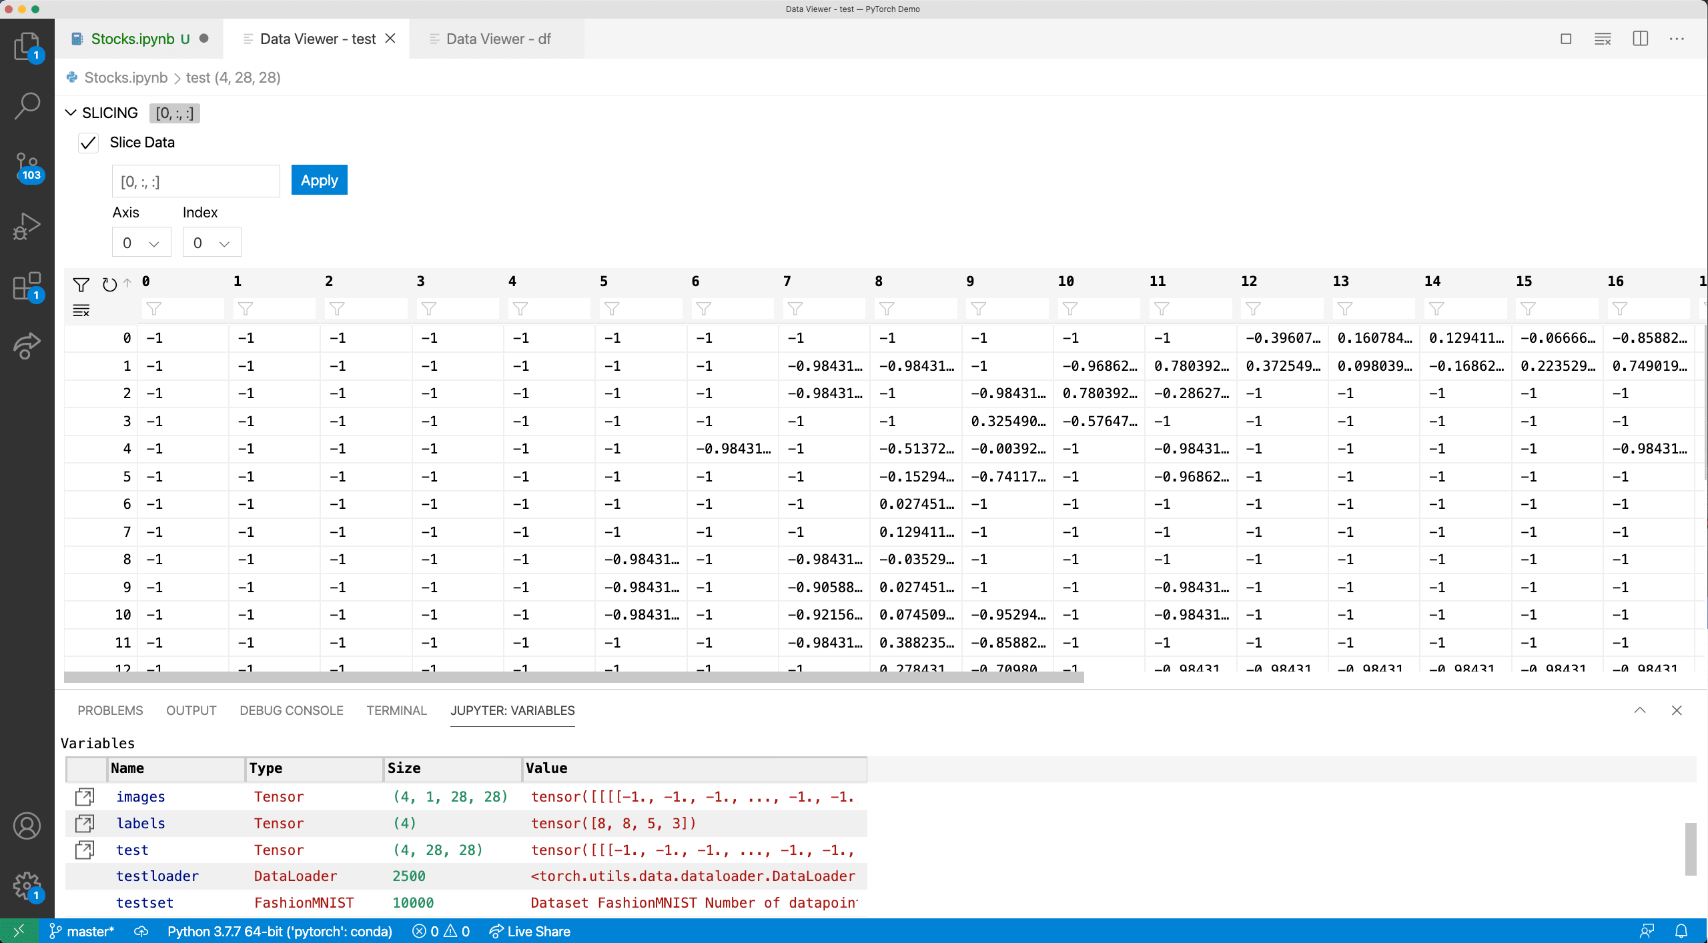1708x943 pixels.
Task: Click inside the slice expression input field
Action: [195, 181]
